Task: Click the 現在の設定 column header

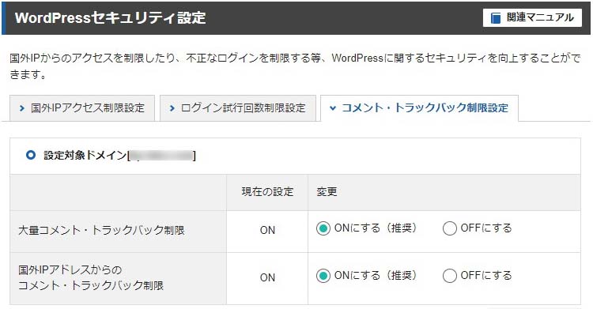Action: click(x=267, y=192)
